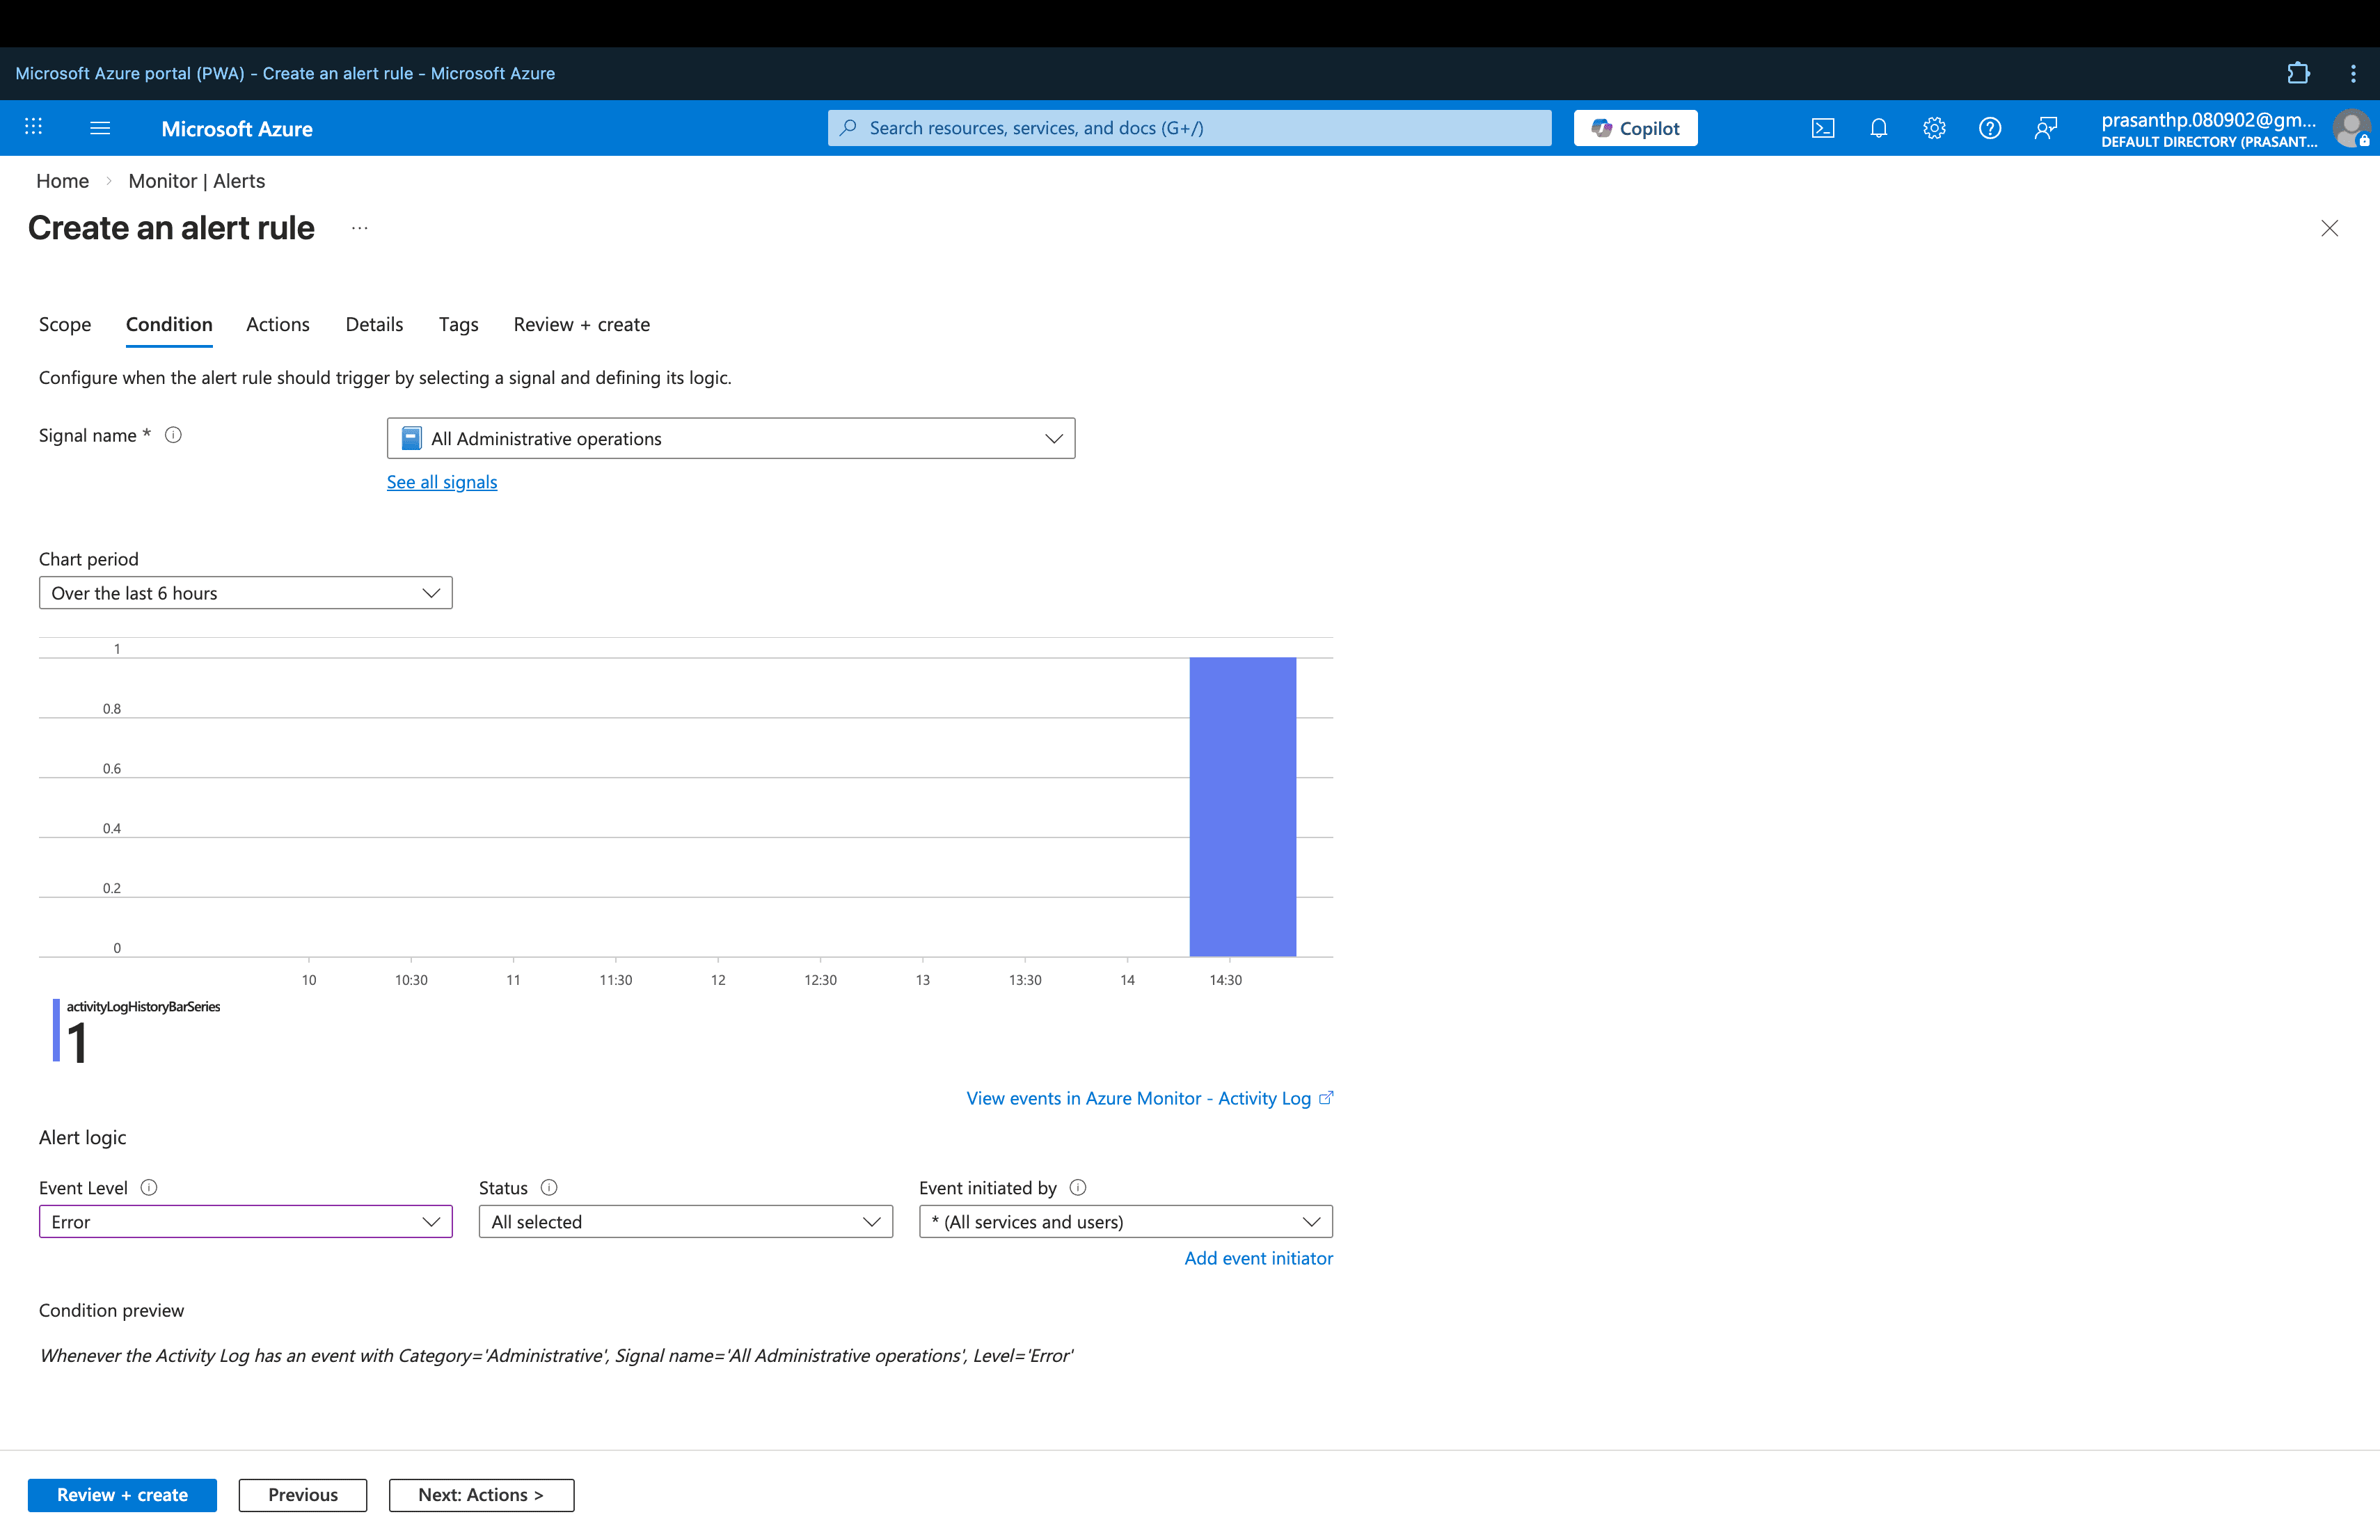
Task: Switch to the Actions tab
Action: [278, 324]
